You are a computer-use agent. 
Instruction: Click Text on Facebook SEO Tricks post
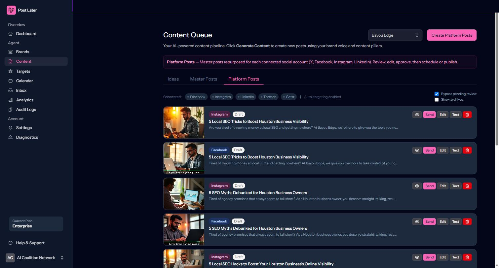tap(456, 150)
